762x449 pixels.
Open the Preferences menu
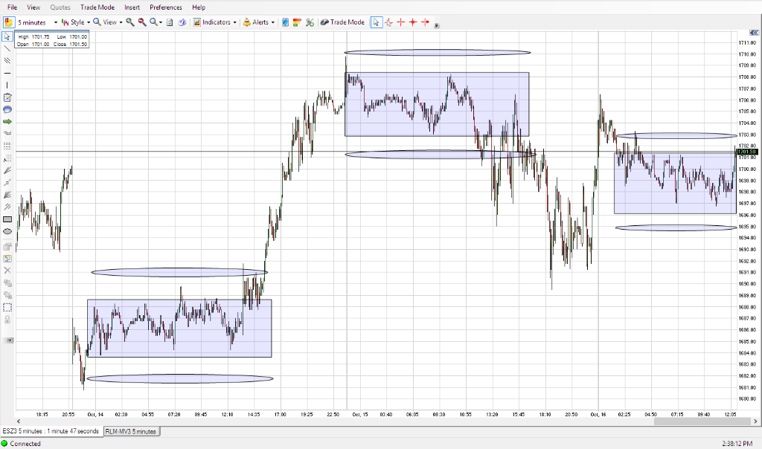tap(166, 7)
